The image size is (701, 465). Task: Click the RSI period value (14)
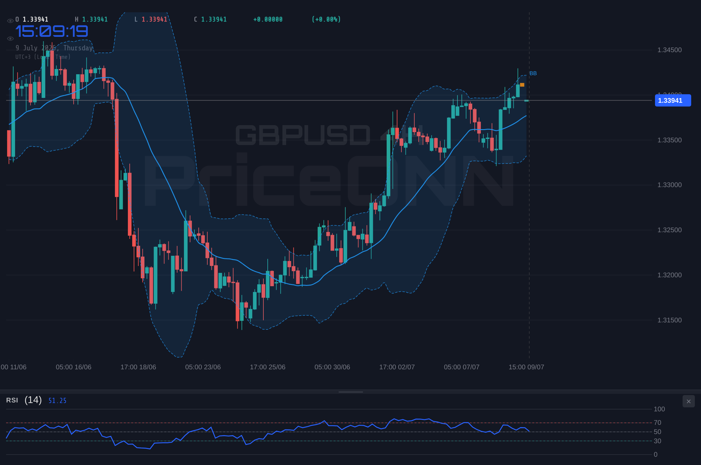[x=33, y=400]
